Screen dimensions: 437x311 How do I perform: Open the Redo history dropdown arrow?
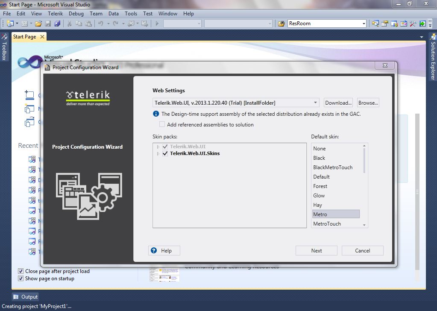coord(123,23)
